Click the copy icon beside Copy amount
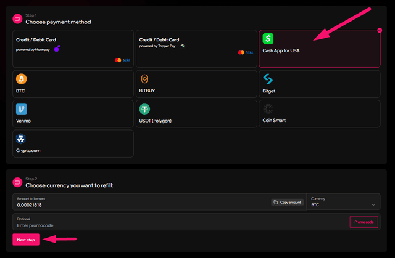Viewport: 395px width, 258px height. click(276, 202)
